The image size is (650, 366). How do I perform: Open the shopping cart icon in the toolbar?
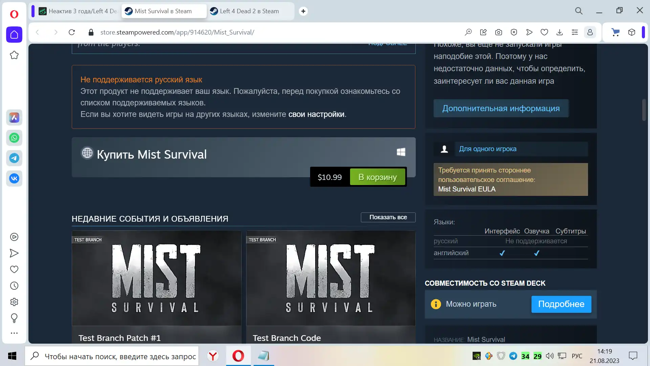615,32
